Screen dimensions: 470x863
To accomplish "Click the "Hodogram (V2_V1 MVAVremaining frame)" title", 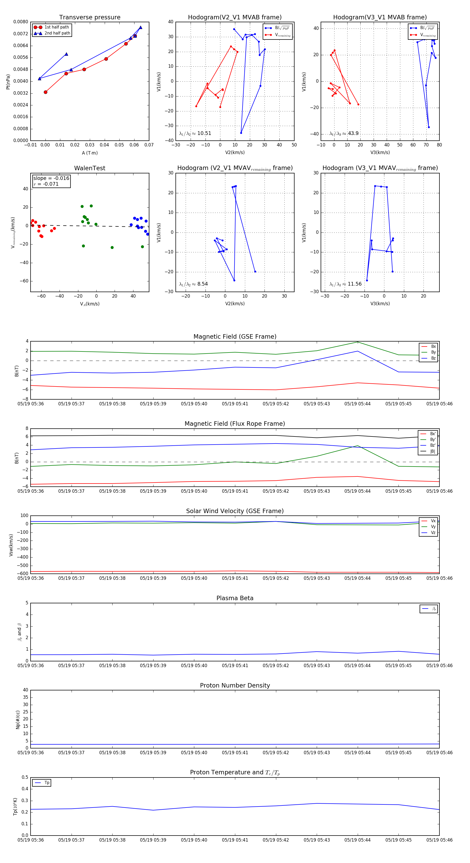I will coord(235,168).
